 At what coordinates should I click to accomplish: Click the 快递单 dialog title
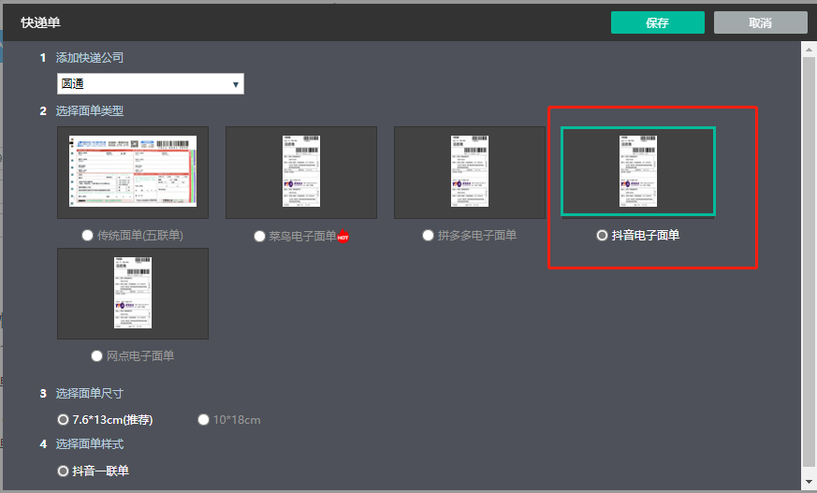click(x=40, y=22)
